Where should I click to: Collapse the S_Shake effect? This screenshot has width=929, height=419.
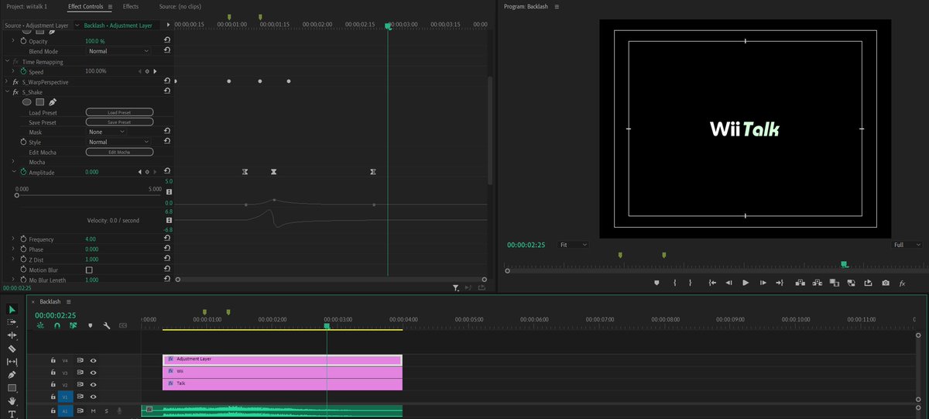[x=6, y=91]
